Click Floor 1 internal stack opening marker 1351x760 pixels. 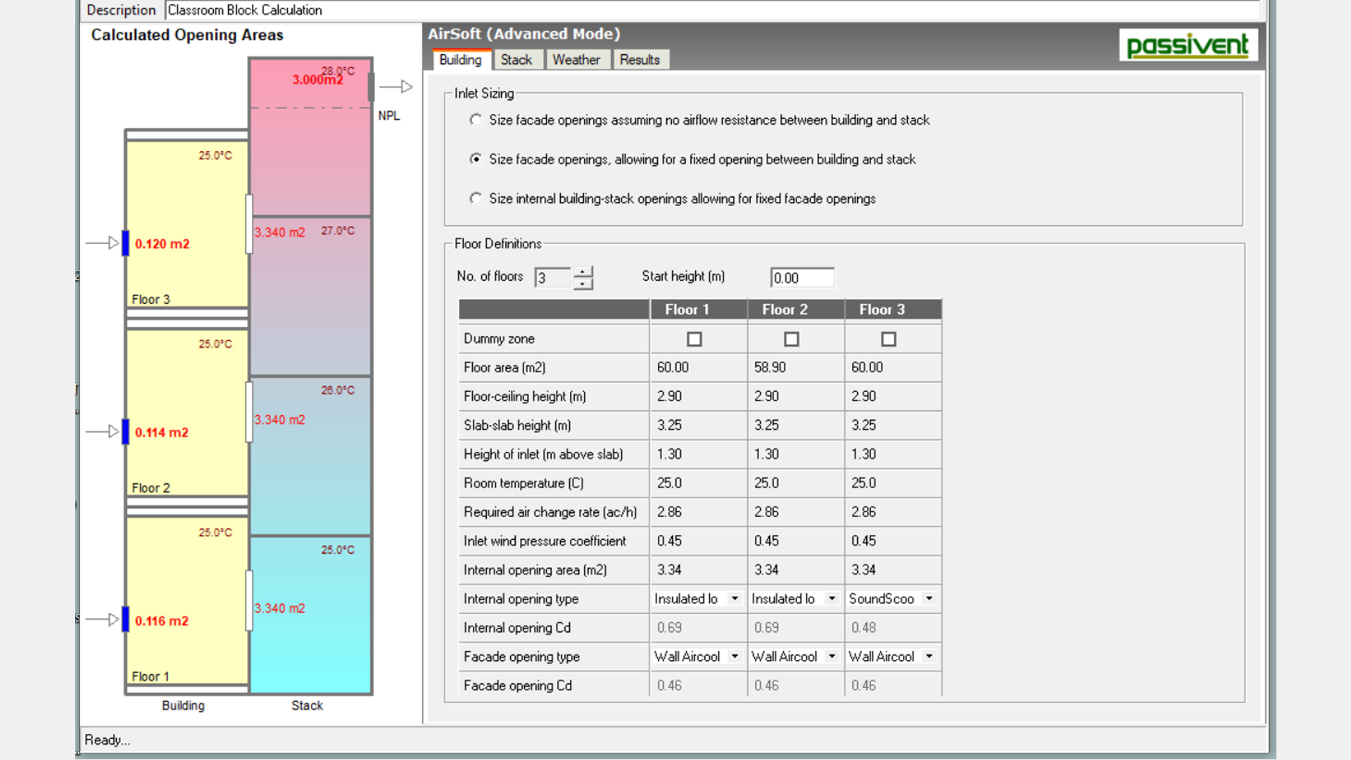pos(249,600)
